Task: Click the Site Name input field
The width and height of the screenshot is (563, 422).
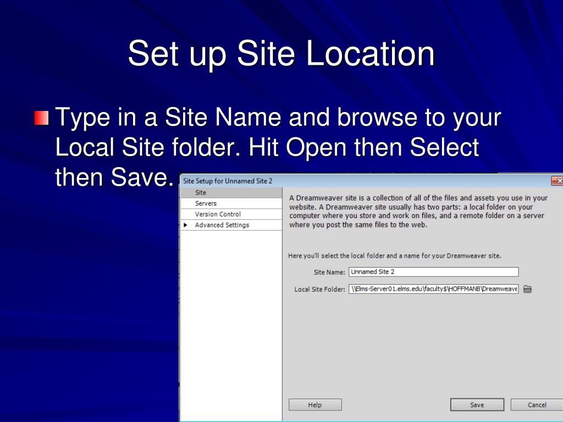Action: click(433, 272)
